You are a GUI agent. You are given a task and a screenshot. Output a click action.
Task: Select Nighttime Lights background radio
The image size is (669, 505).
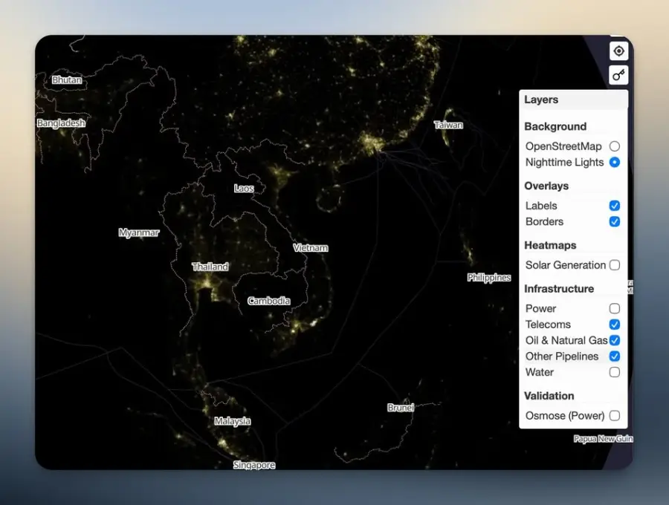click(x=615, y=163)
